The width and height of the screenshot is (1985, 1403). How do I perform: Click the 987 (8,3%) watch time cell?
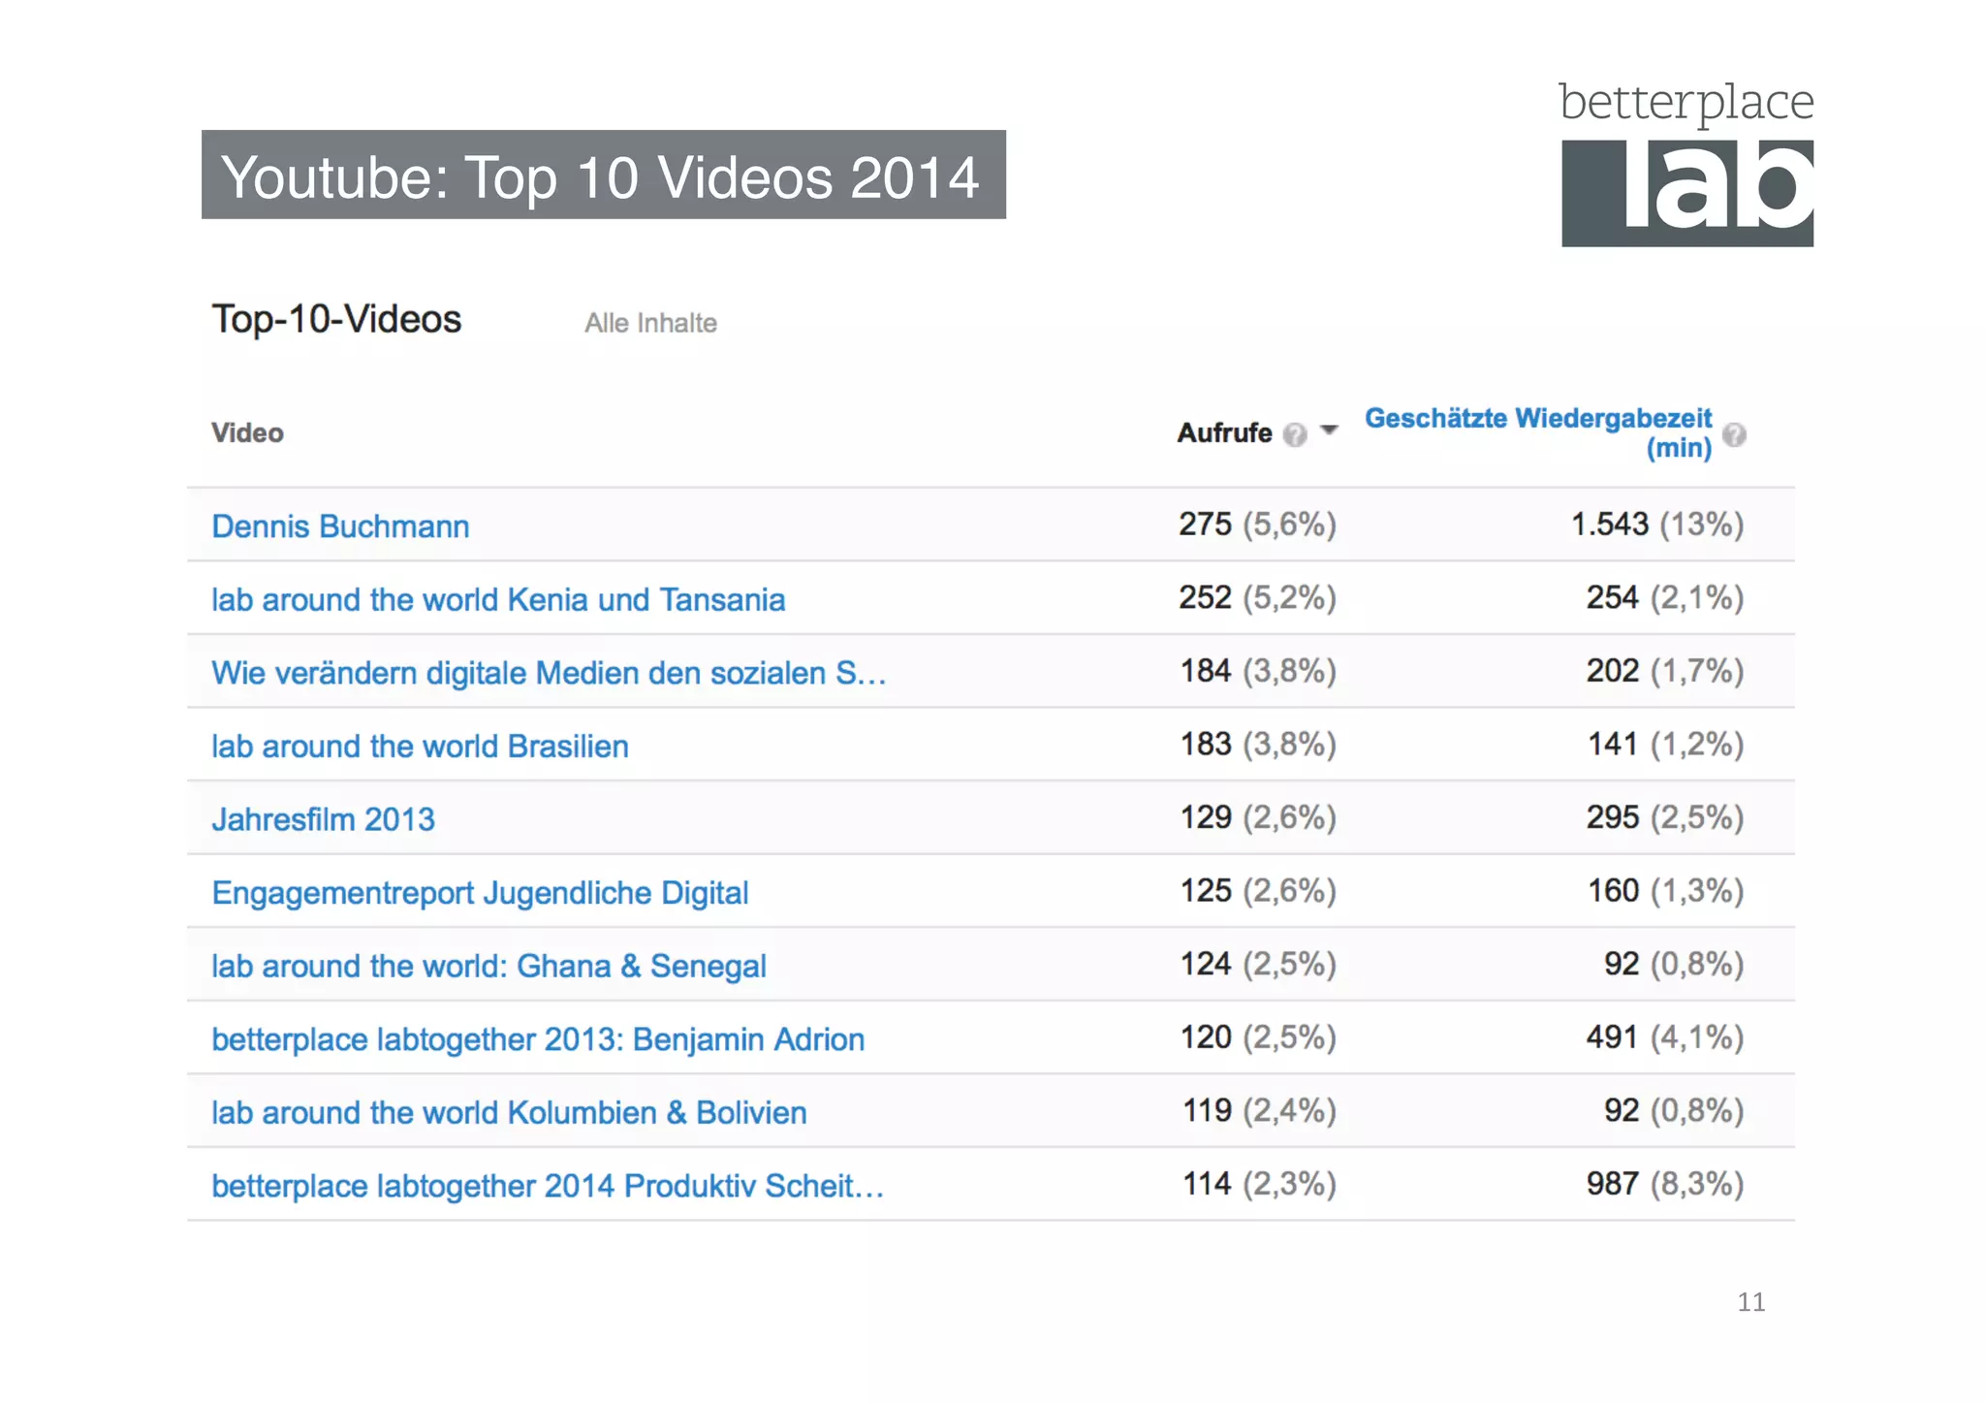[x=1665, y=1184]
